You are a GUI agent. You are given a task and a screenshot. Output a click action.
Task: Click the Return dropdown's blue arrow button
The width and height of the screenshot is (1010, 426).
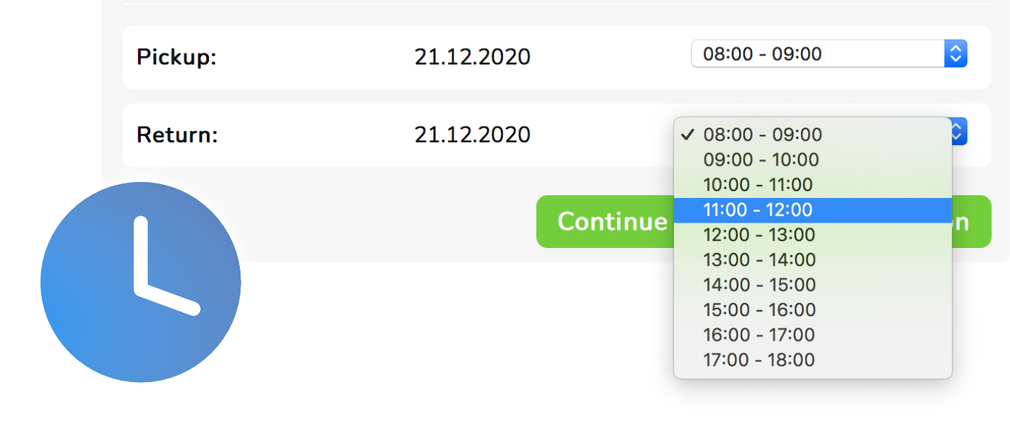click(x=960, y=131)
